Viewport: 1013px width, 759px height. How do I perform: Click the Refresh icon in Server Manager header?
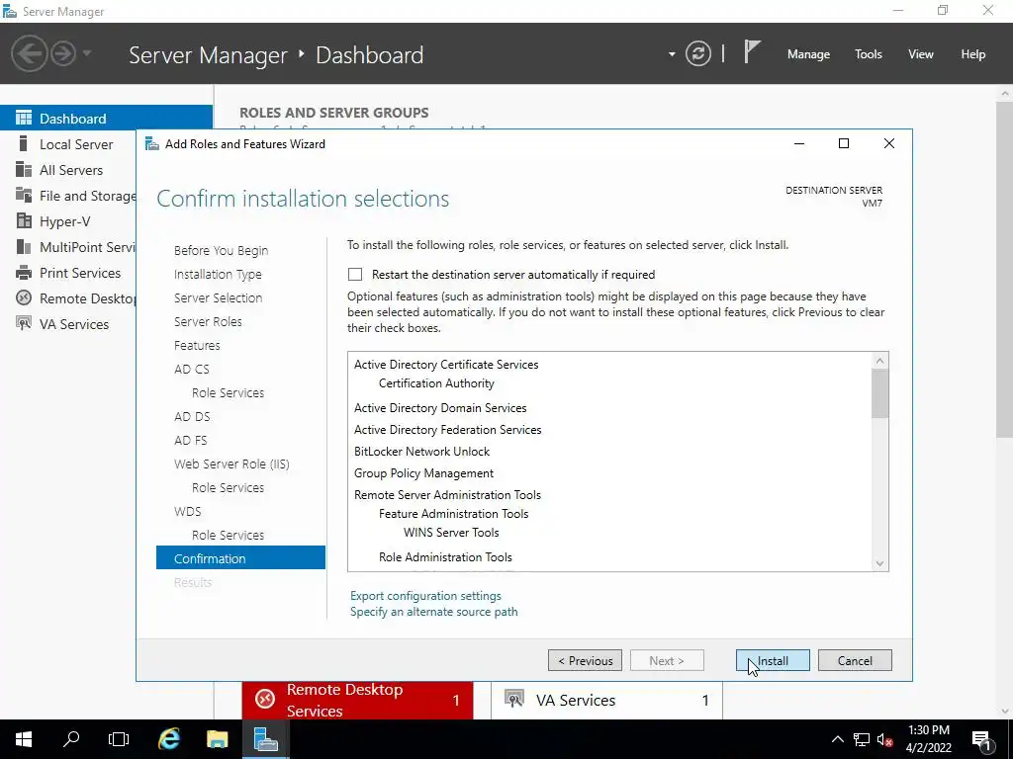click(698, 53)
